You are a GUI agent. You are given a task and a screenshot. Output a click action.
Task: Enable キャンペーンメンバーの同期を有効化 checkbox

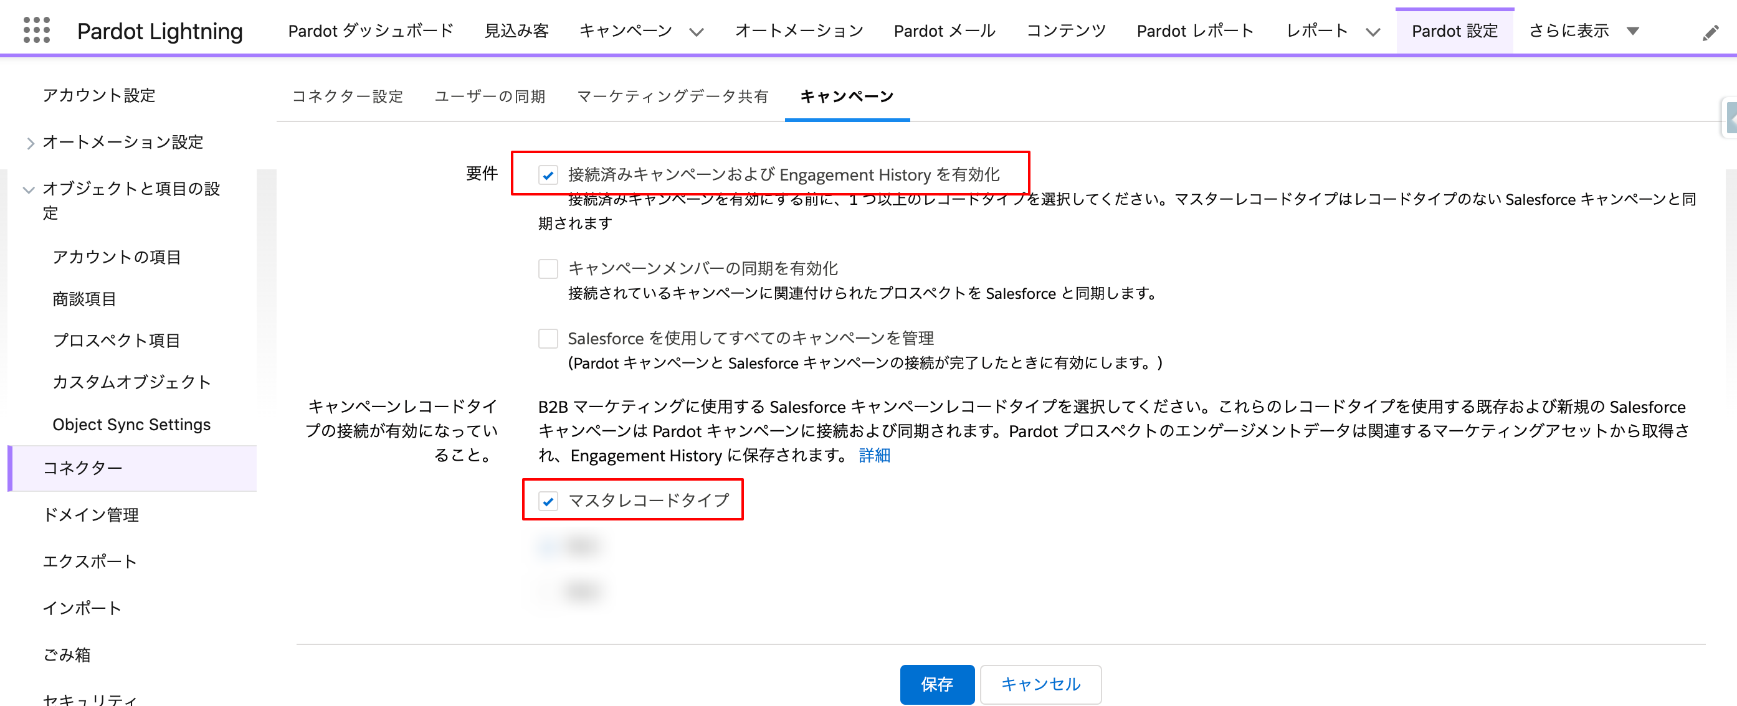coord(548,269)
